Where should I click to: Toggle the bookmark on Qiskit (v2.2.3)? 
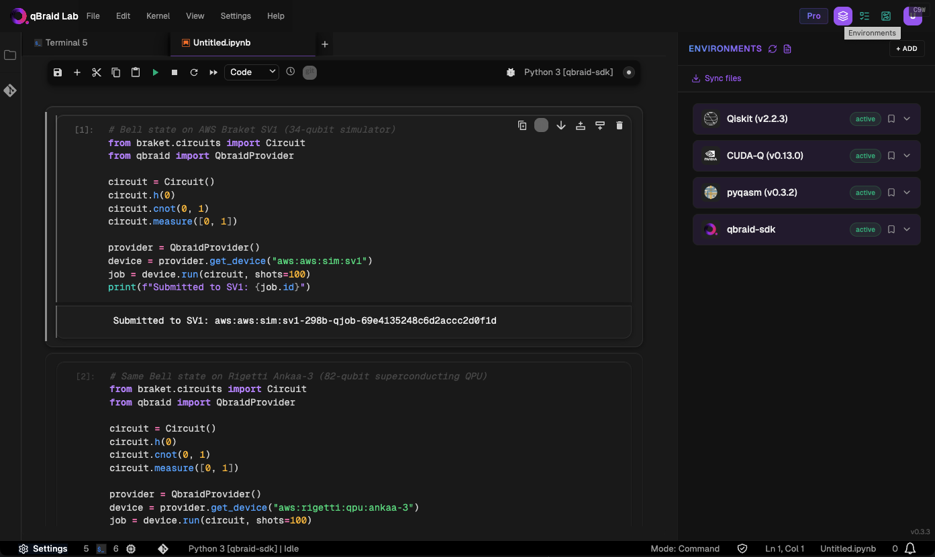(x=891, y=119)
